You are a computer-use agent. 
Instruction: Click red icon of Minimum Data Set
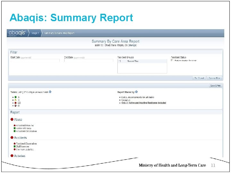[x=14, y=149]
